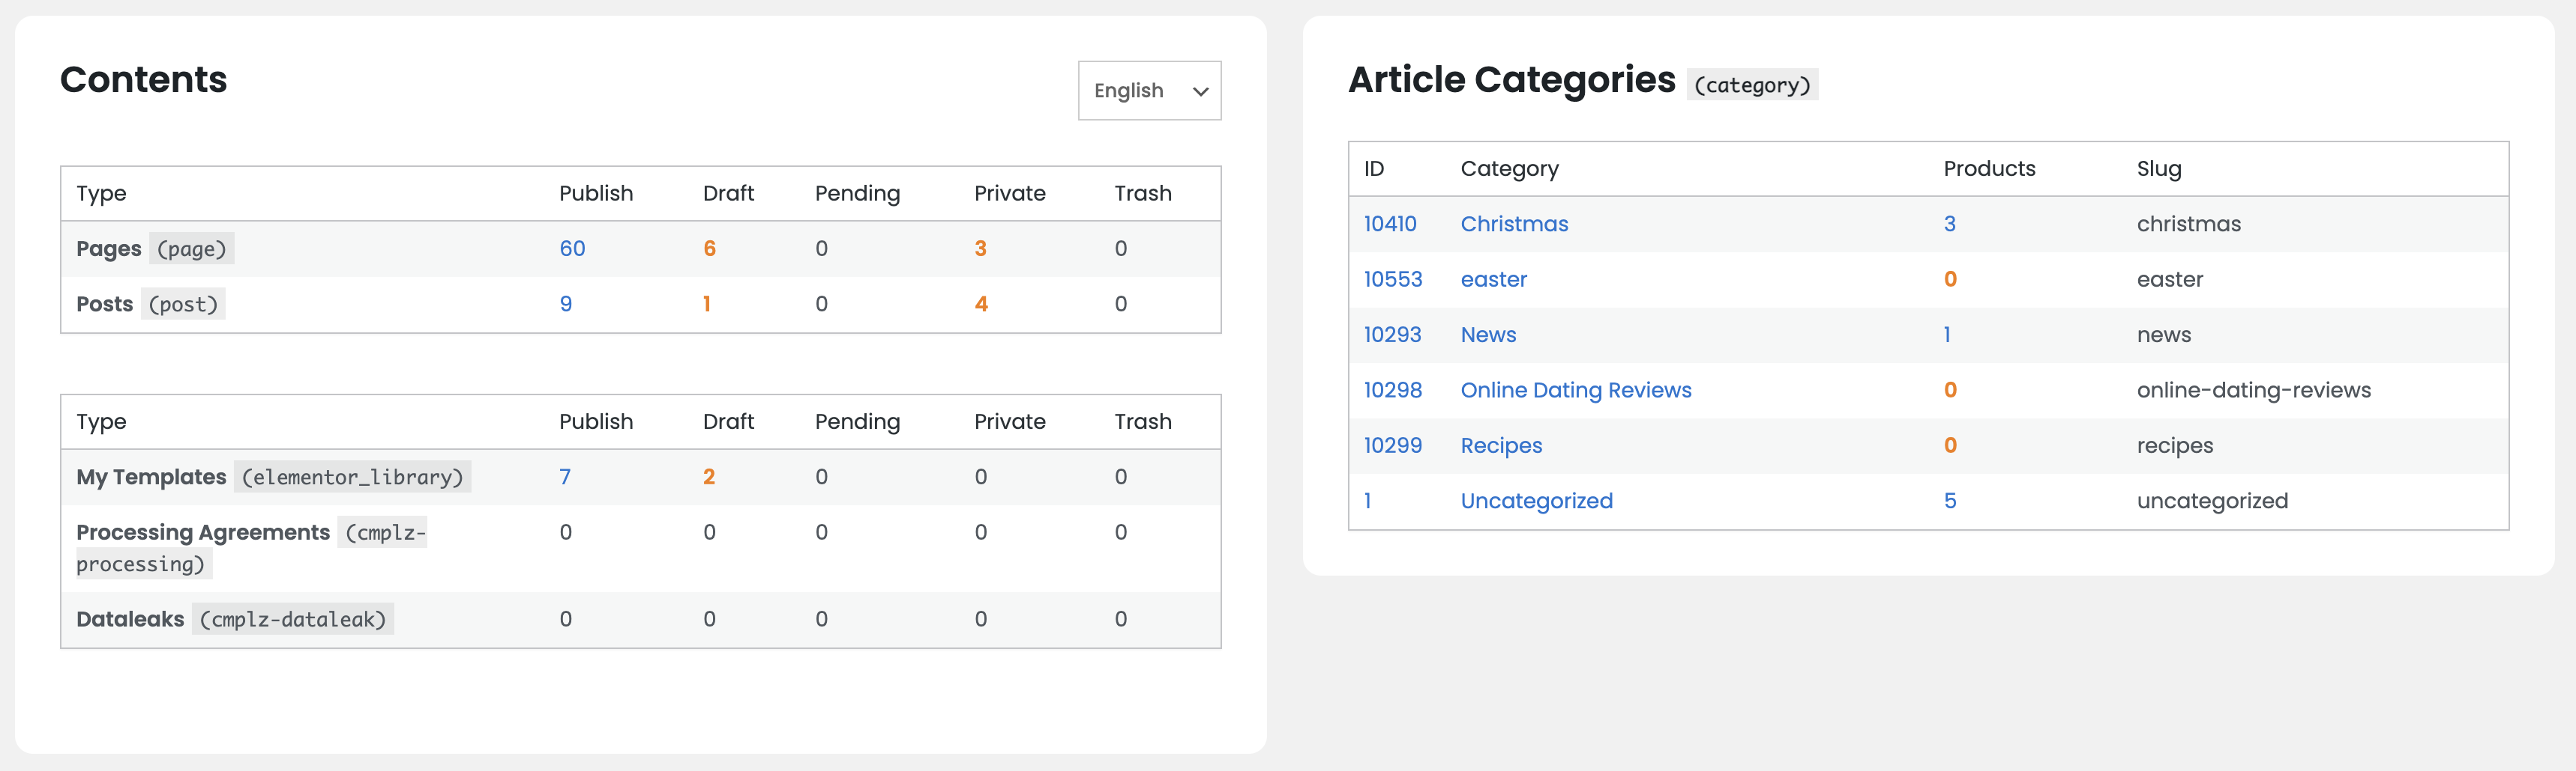This screenshot has width=2576, height=771.
Task: Click the Uncategorized products count 5
Action: point(1949,502)
